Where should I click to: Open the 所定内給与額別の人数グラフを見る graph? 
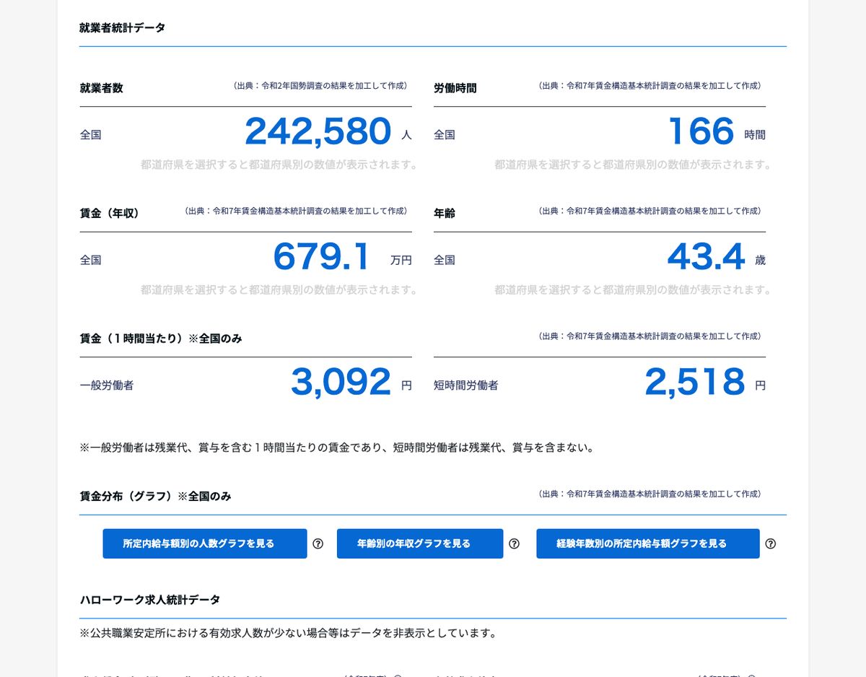point(205,543)
